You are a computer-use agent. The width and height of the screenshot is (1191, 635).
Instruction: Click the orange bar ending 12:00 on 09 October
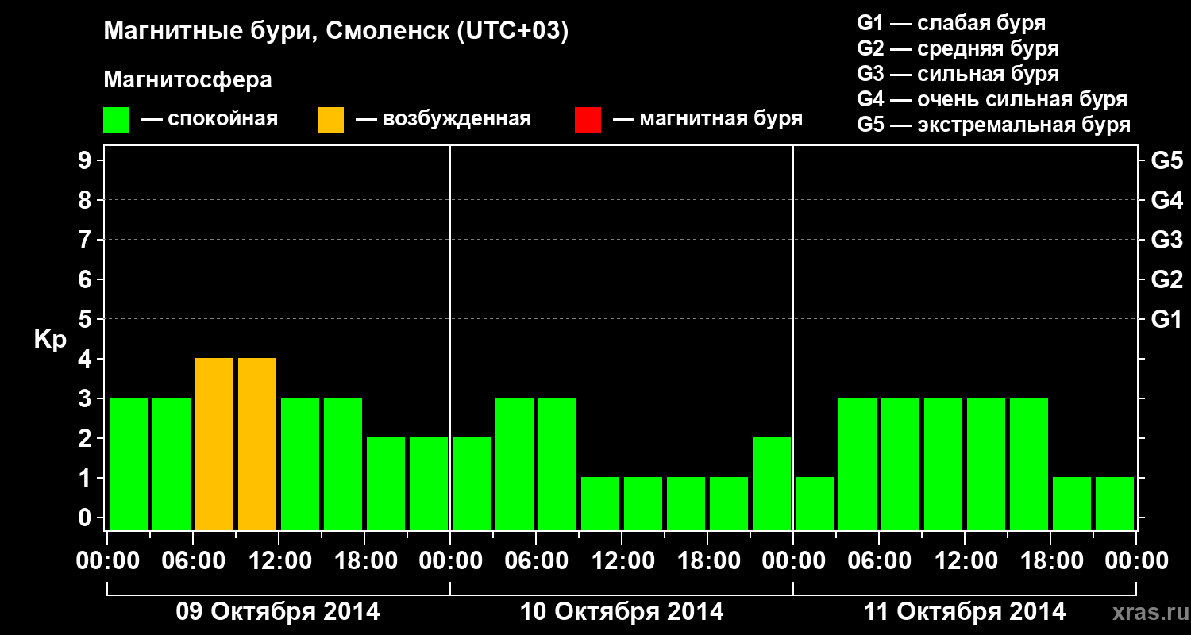click(257, 444)
